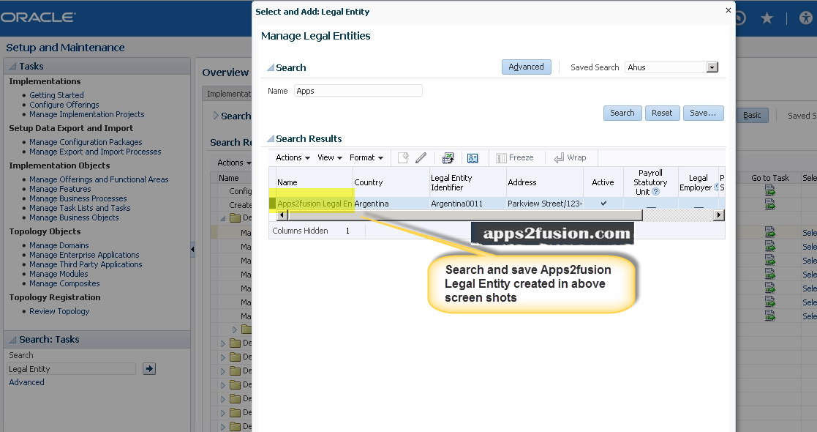Click the Save... button

(703, 113)
